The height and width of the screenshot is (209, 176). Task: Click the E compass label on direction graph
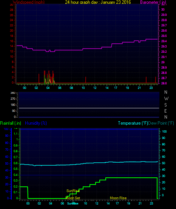click(x=165, y=111)
